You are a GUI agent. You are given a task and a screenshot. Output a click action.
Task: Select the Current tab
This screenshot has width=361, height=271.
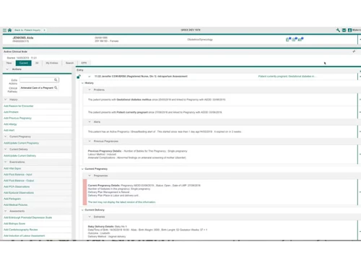click(x=24, y=63)
